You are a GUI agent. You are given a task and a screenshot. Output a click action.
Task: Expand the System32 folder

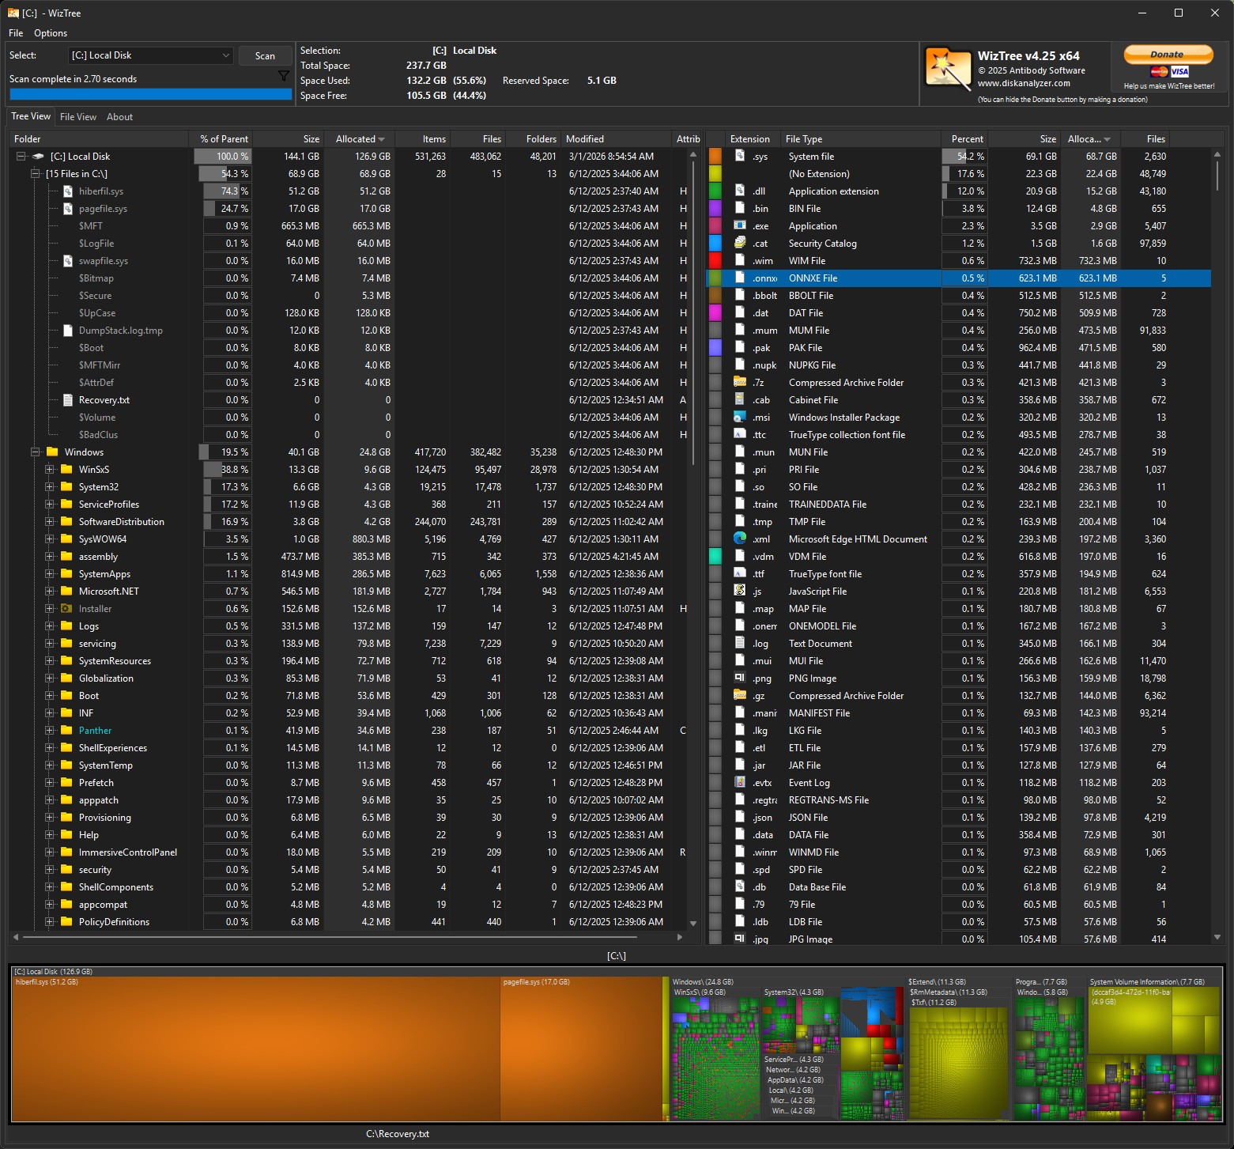coord(50,487)
